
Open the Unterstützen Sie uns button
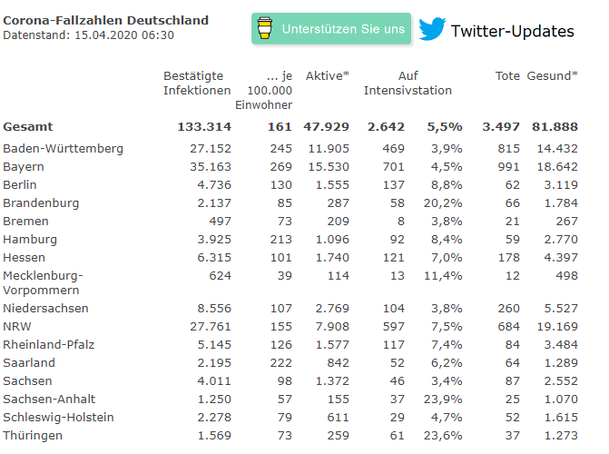[x=331, y=29]
